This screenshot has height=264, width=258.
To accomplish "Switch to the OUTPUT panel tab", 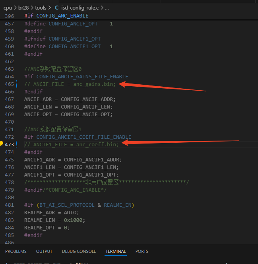I will click(44, 251).
